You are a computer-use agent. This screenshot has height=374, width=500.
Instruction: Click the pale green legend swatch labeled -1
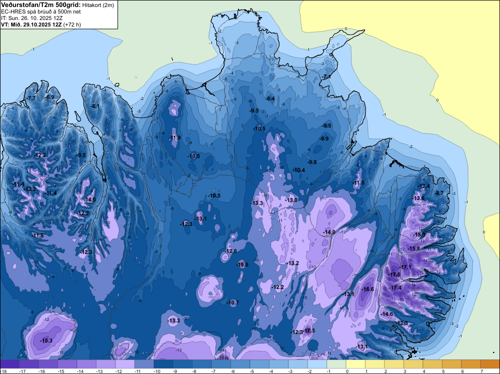(x=336, y=364)
